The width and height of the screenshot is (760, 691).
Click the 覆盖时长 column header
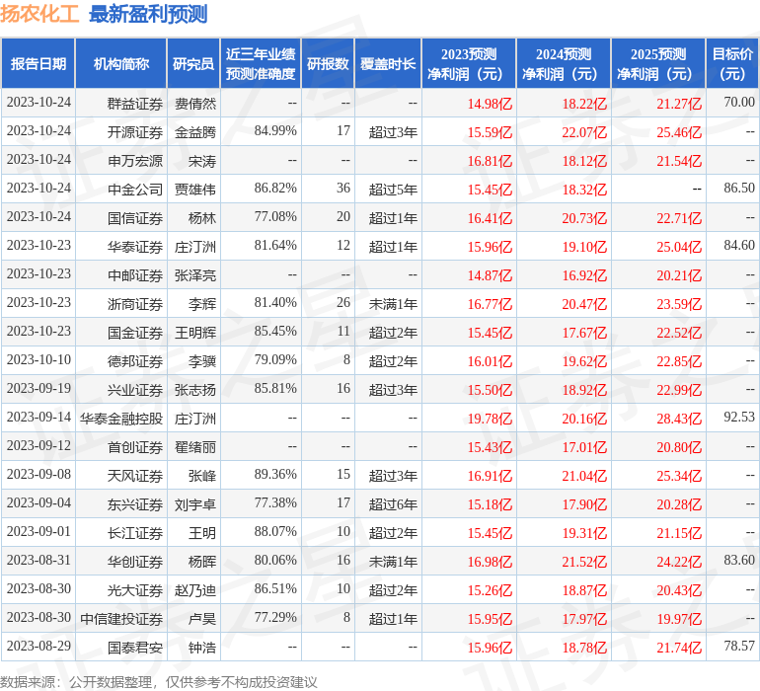(388, 63)
